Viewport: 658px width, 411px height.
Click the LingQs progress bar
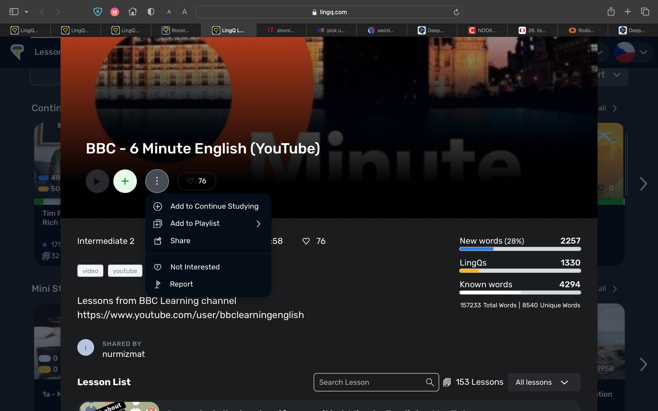(520, 271)
